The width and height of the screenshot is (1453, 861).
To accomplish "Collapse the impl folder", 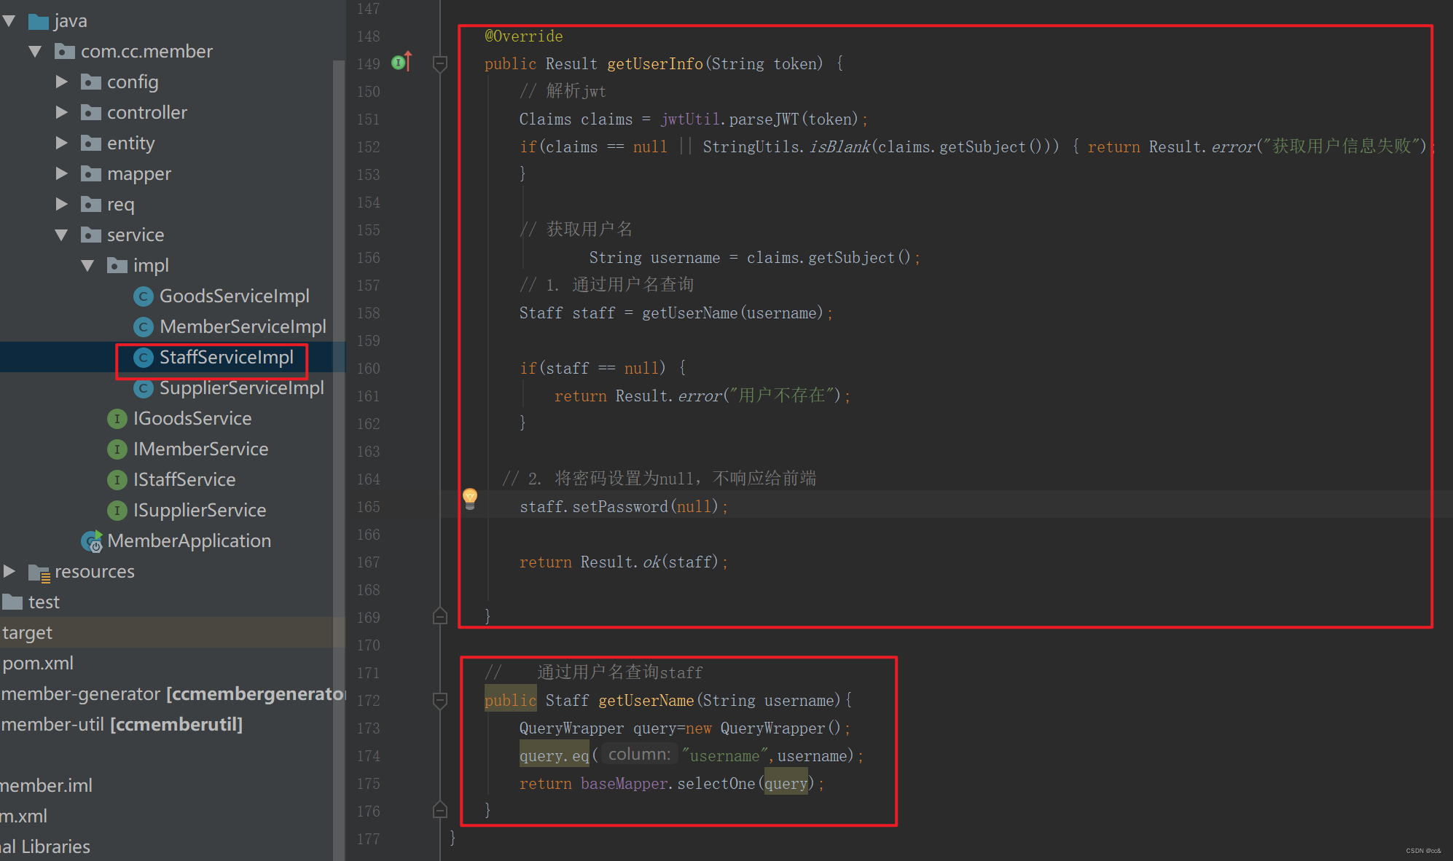I will 88,265.
